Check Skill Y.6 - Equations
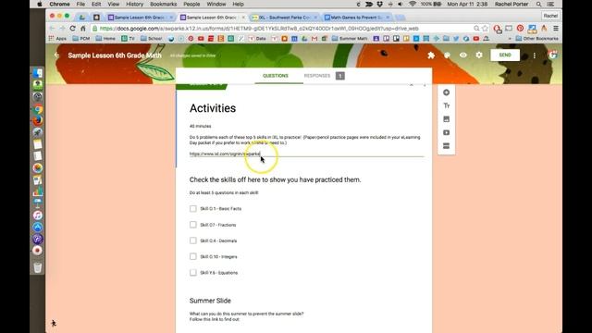Screen dimensions: 592x333 tap(193, 273)
